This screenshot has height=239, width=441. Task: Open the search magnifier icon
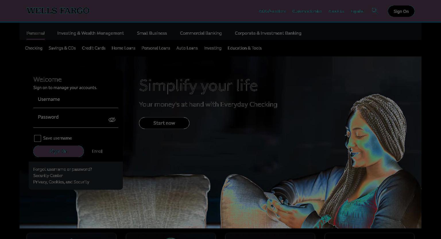pyautogui.click(x=375, y=11)
